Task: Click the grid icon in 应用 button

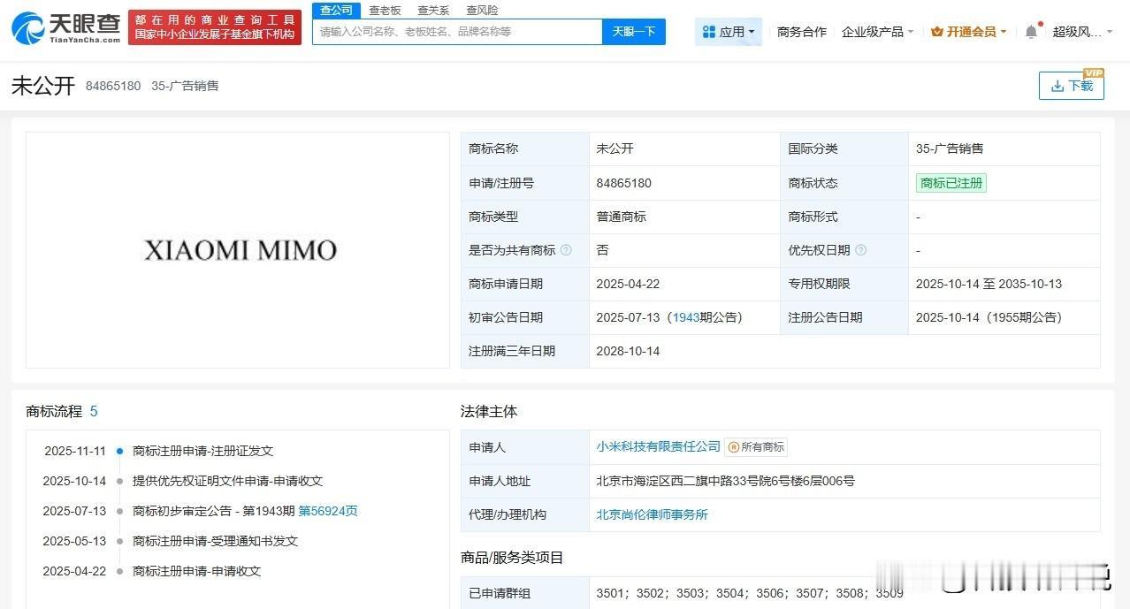Action: [x=708, y=32]
